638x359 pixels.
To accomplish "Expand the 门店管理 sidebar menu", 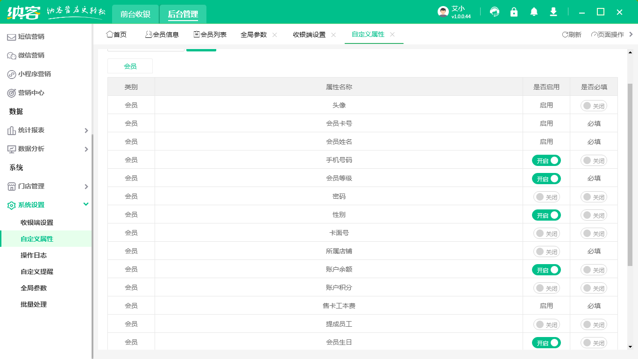I will pos(47,186).
